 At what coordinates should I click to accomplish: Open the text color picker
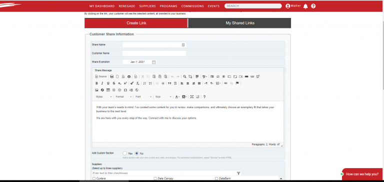177,97
